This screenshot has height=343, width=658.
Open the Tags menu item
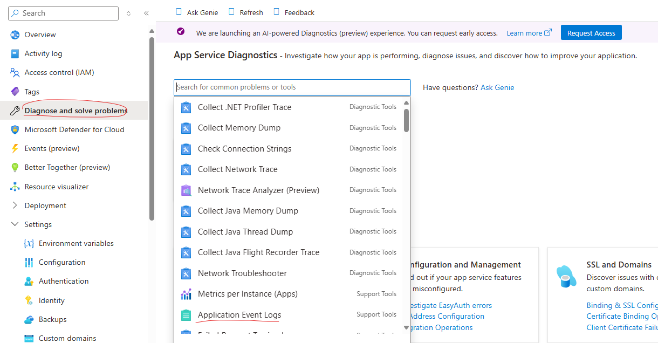[x=74, y=92]
